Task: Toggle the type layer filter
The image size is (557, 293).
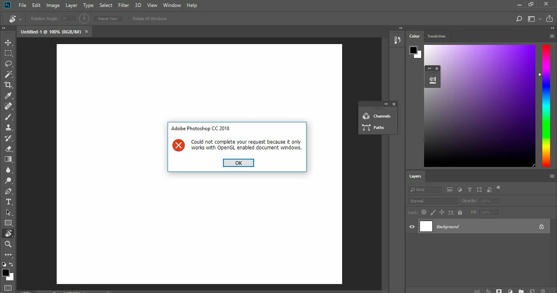Action: [x=469, y=189]
